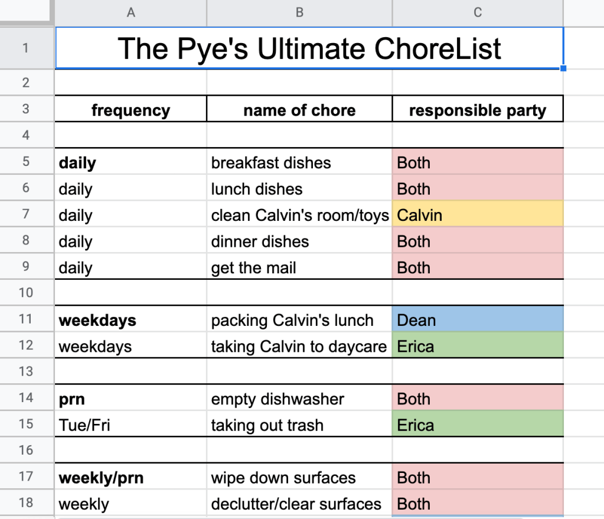This screenshot has width=604, height=519.
Task: Click the 'responsible party' header cell
Action: [x=478, y=110]
